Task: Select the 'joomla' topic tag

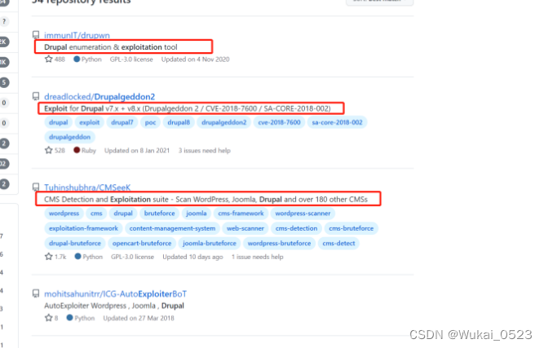Action: 197,214
